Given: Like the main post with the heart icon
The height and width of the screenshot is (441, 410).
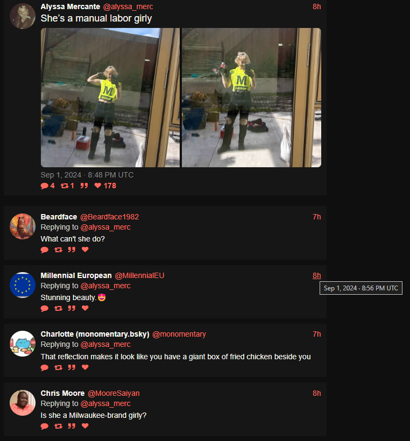Looking at the screenshot, I should click(x=97, y=186).
